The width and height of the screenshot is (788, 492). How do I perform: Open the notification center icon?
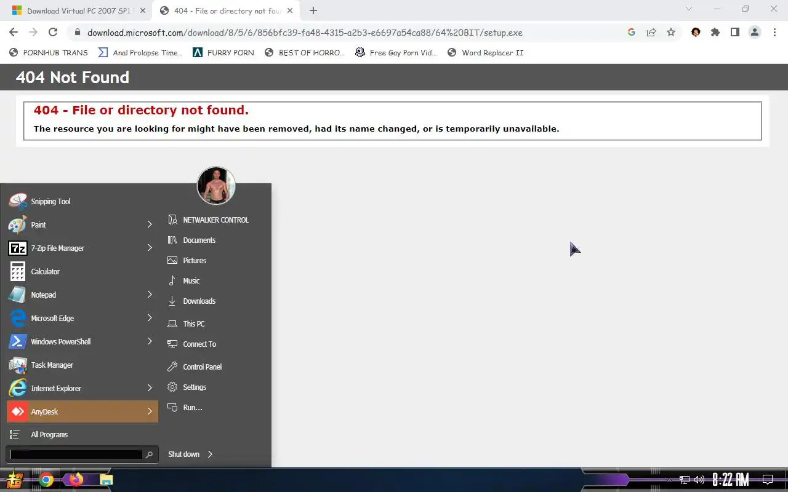768,480
